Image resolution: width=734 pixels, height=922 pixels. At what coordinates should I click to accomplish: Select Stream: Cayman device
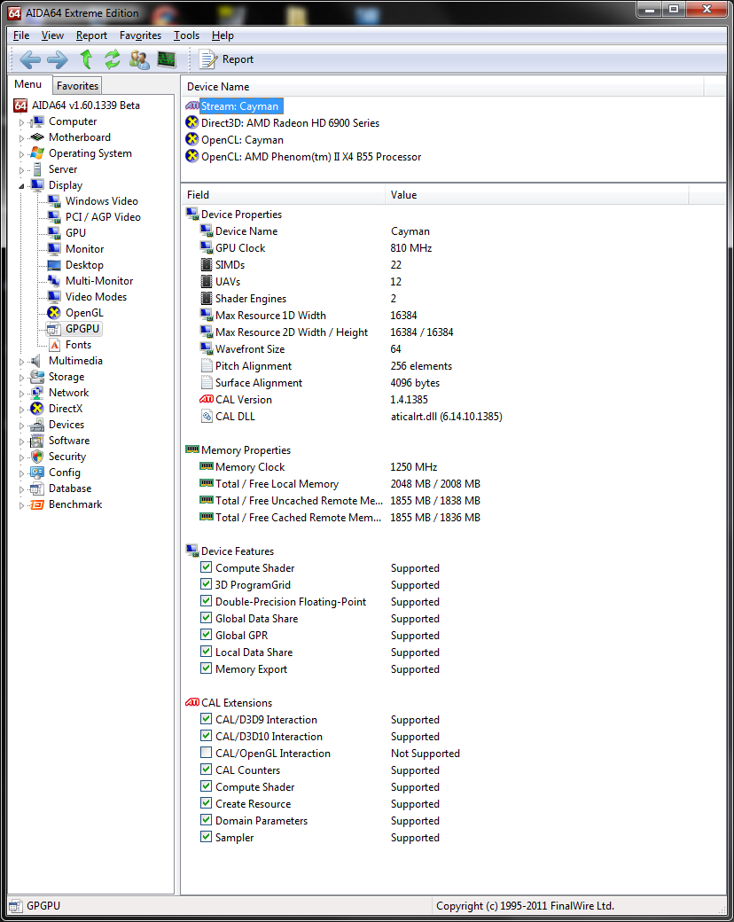click(x=240, y=105)
